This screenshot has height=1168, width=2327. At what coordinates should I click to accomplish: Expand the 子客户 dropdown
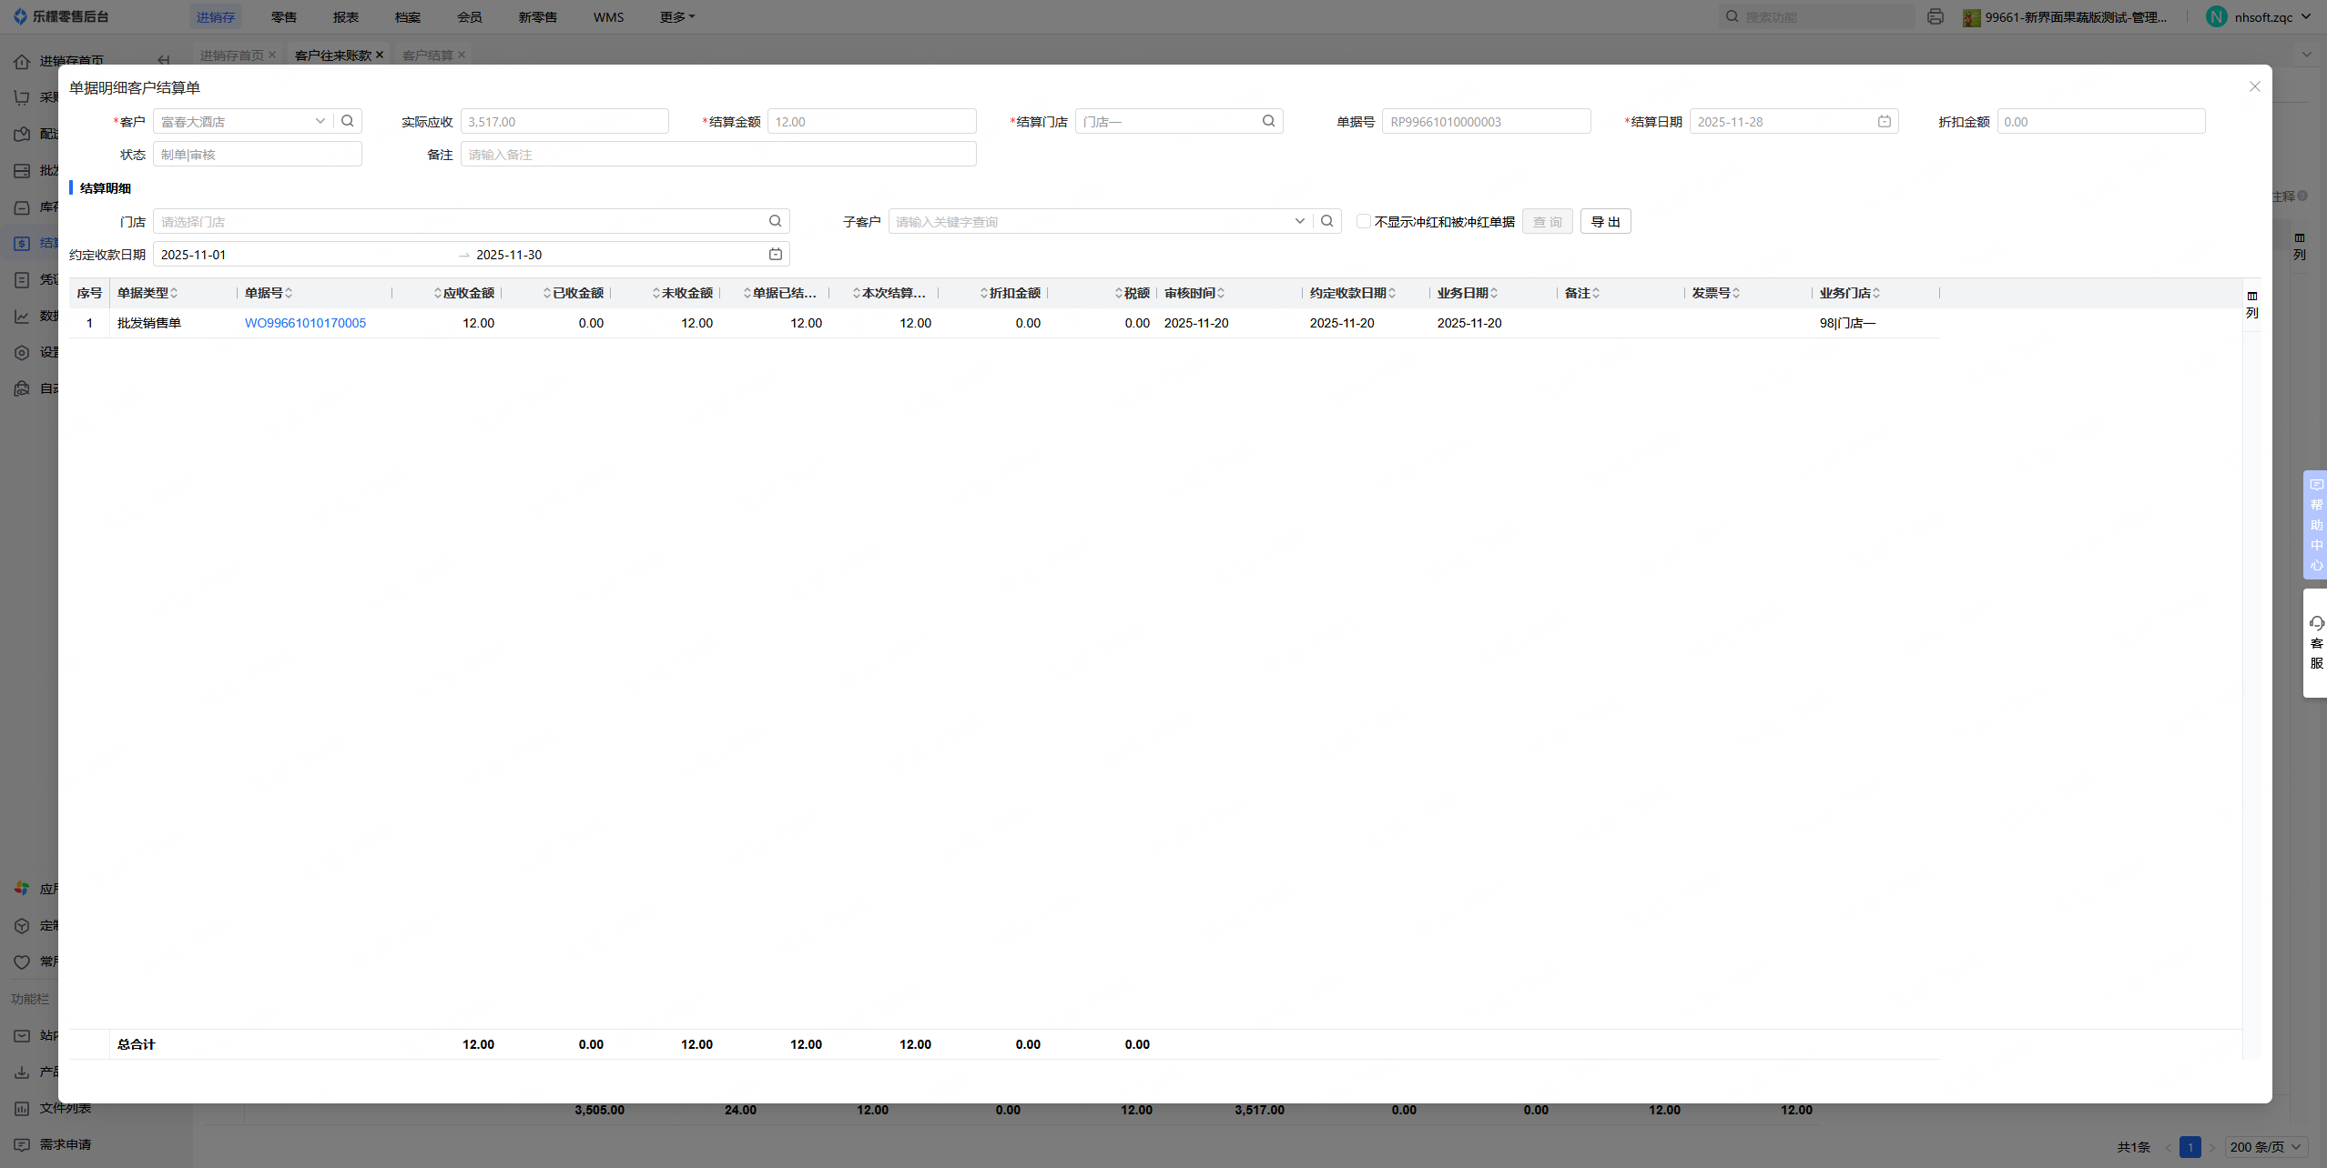pos(1299,221)
